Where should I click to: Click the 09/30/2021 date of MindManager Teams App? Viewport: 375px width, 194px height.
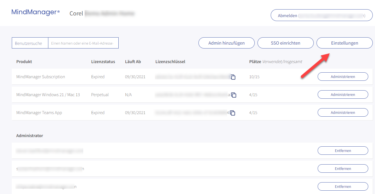tap(135, 113)
